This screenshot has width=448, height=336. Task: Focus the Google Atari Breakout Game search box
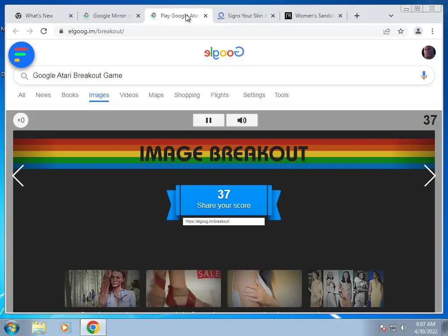224,75
